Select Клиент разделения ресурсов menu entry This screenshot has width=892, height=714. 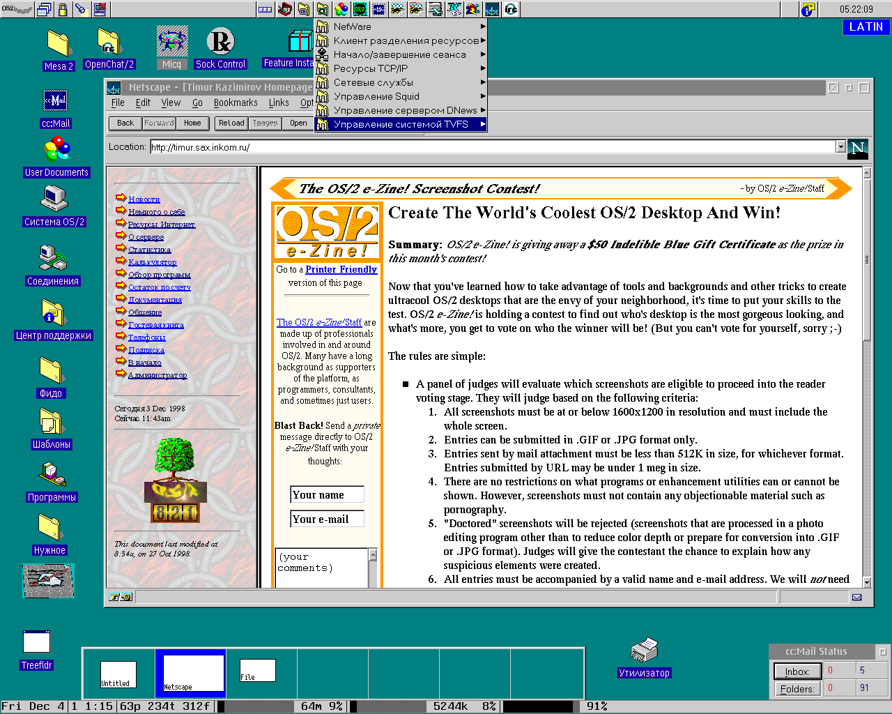coord(401,40)
